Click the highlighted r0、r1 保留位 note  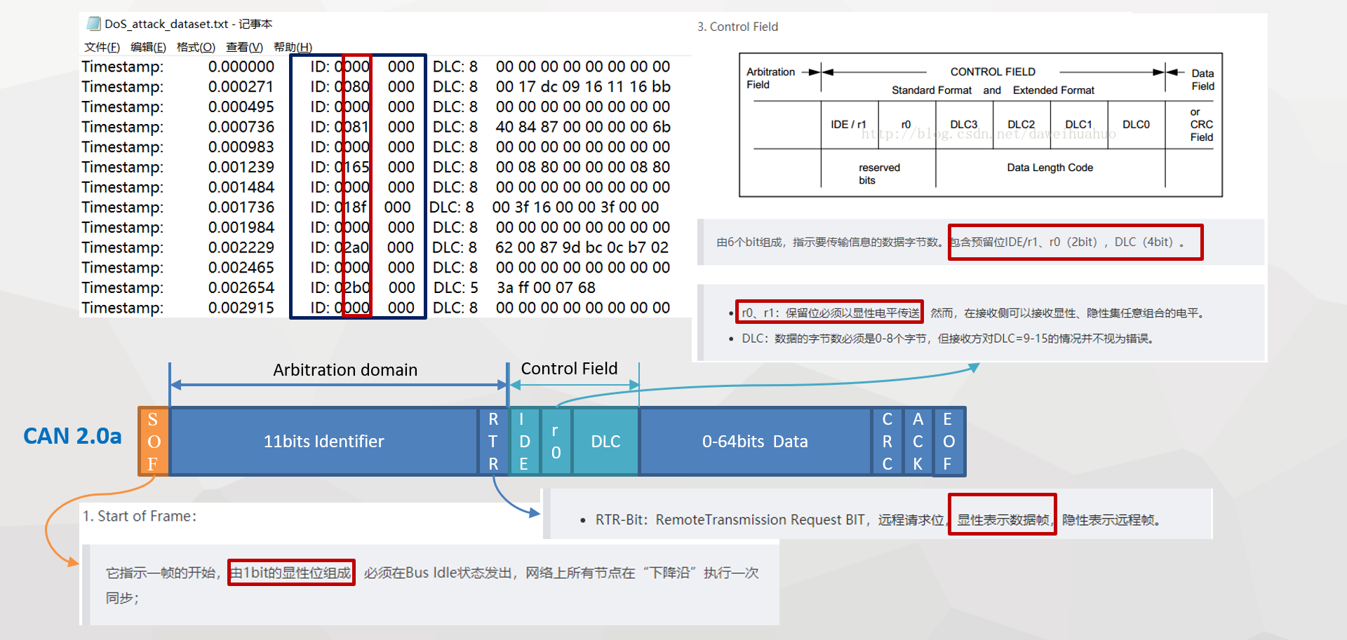[x=830, y=311]
